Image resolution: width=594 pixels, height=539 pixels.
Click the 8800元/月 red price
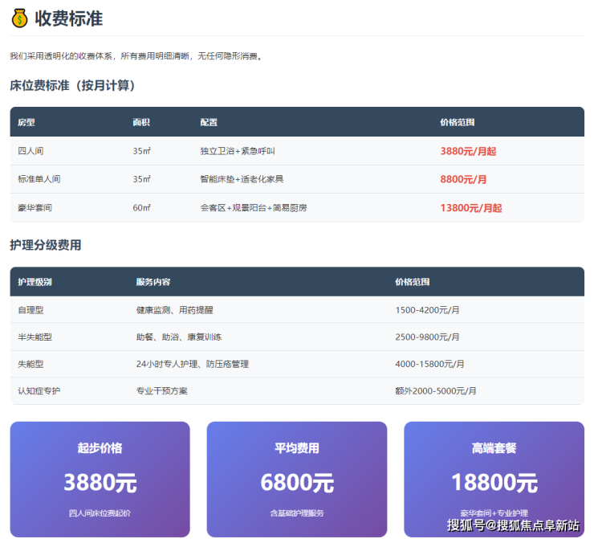(463, 179)
